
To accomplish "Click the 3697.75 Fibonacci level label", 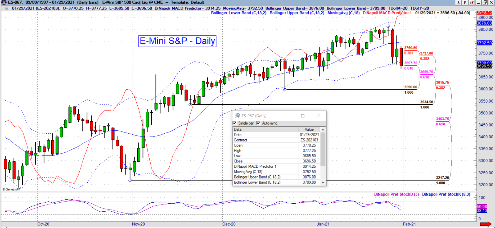I will (411, 63).
